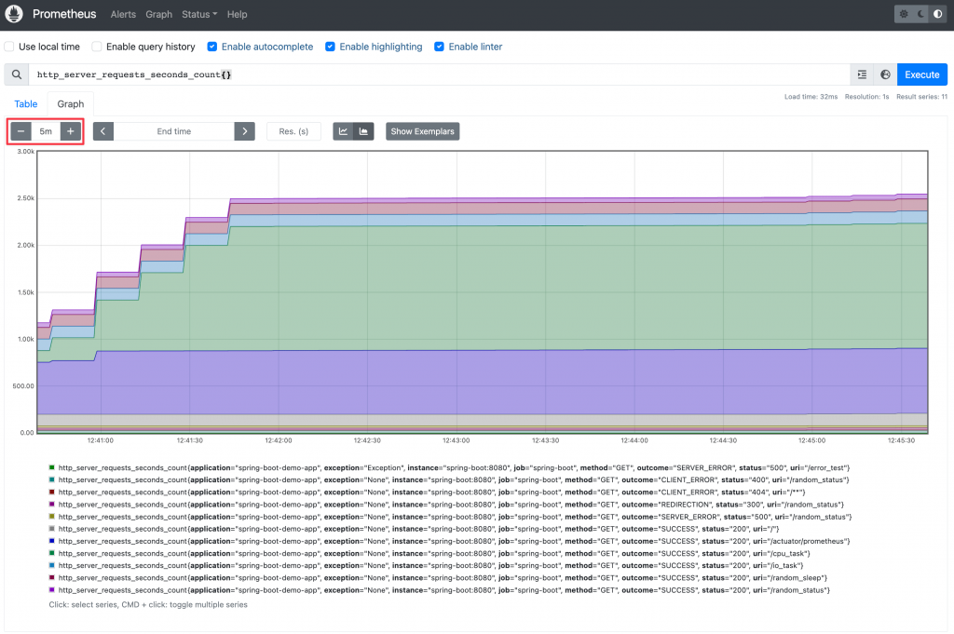Go to Graph in the navbar
This screenshot has height=634, width=954.
pos(158,14)
